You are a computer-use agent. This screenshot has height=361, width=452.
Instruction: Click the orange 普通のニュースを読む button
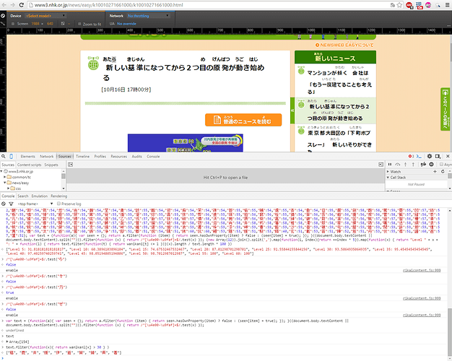pos(243,120)
